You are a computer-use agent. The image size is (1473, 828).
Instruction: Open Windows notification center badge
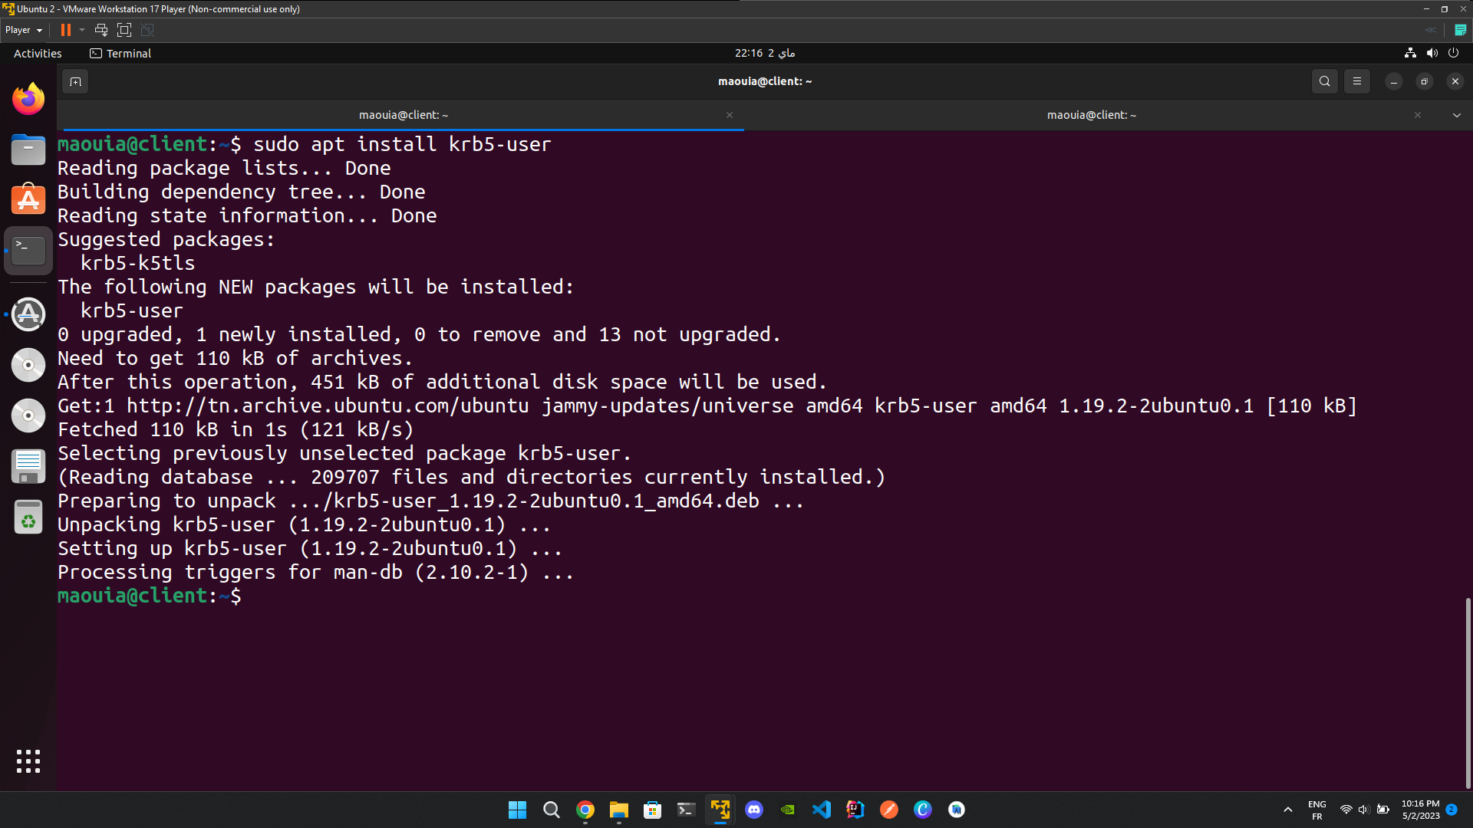[1452, 810]
